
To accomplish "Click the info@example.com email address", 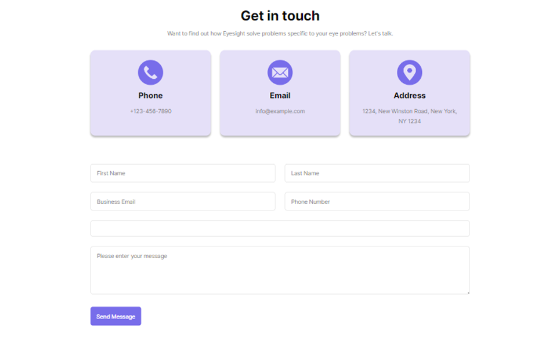I will click(280, 111).
